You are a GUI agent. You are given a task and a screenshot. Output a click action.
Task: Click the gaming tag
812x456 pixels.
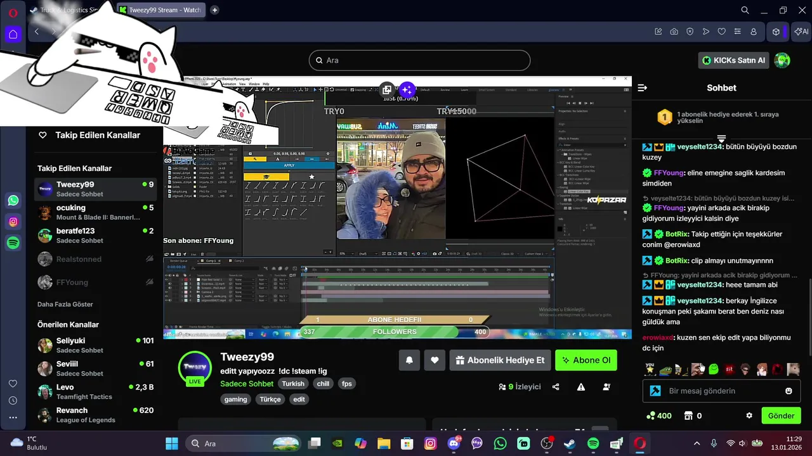pos(235,400)
